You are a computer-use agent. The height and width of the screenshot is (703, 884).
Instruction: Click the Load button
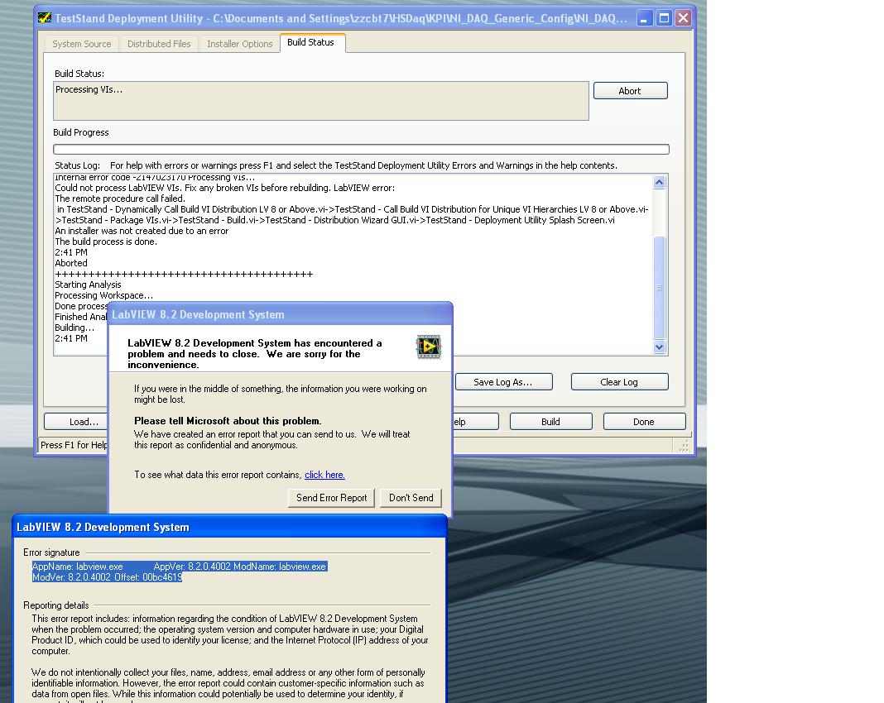77,421
